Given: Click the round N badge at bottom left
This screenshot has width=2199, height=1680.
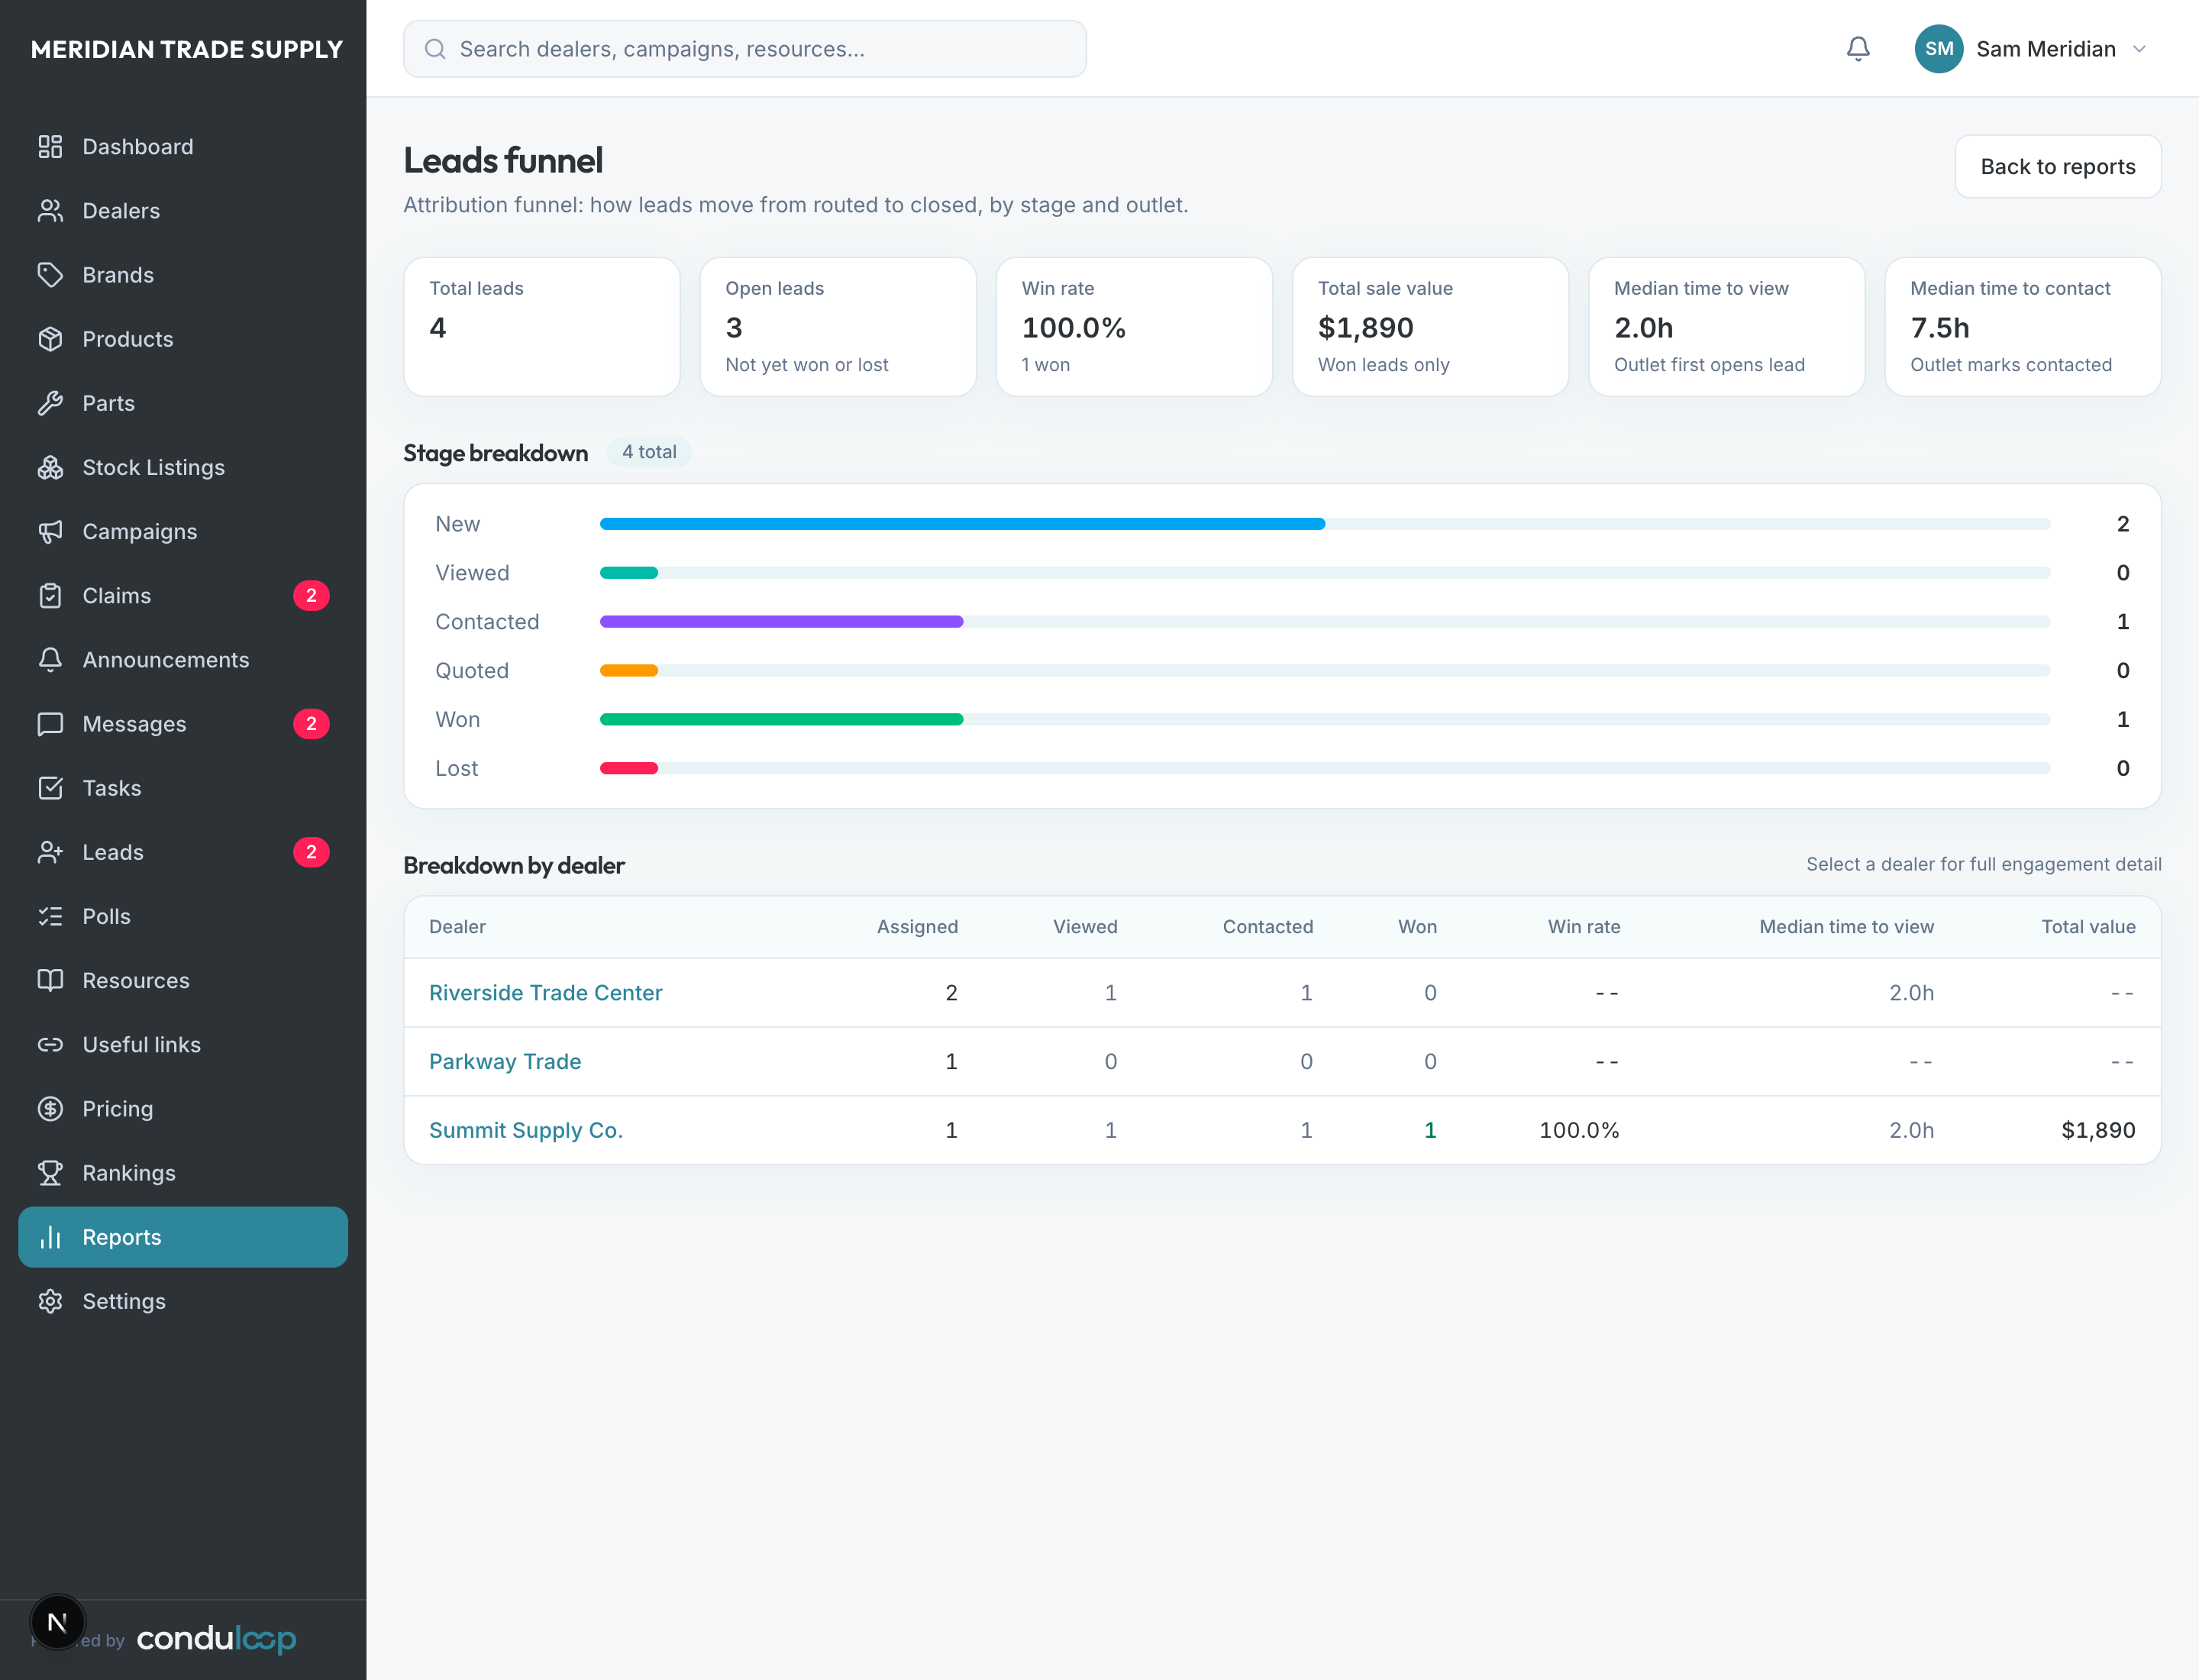Looking at the screenshot, I should click(58, 1622).
